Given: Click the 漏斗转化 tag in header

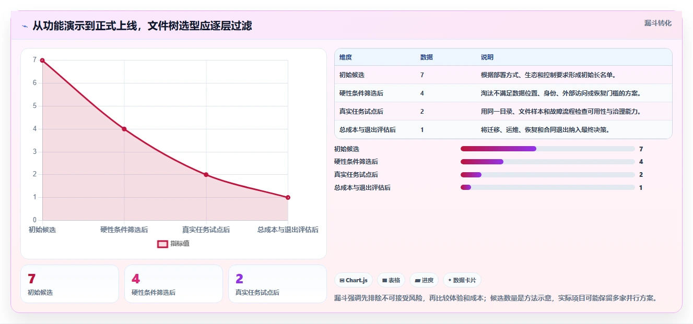Looking at the screenshot, I should click(657, 23).
